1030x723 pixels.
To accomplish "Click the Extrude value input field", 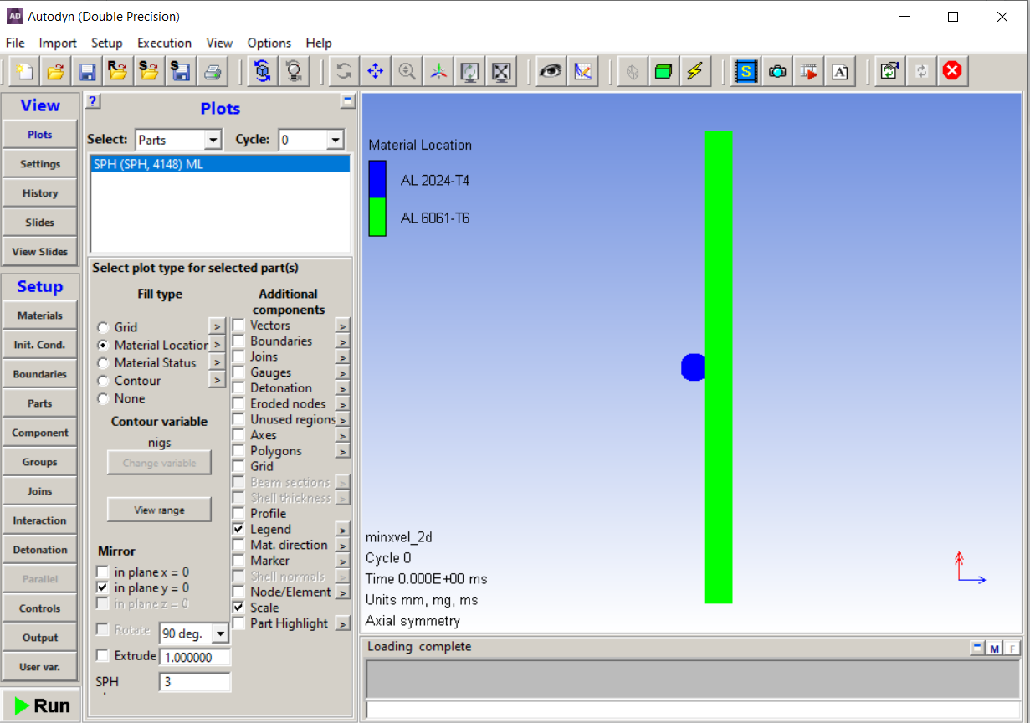I will pyautogui.click(x=195, y=657).
